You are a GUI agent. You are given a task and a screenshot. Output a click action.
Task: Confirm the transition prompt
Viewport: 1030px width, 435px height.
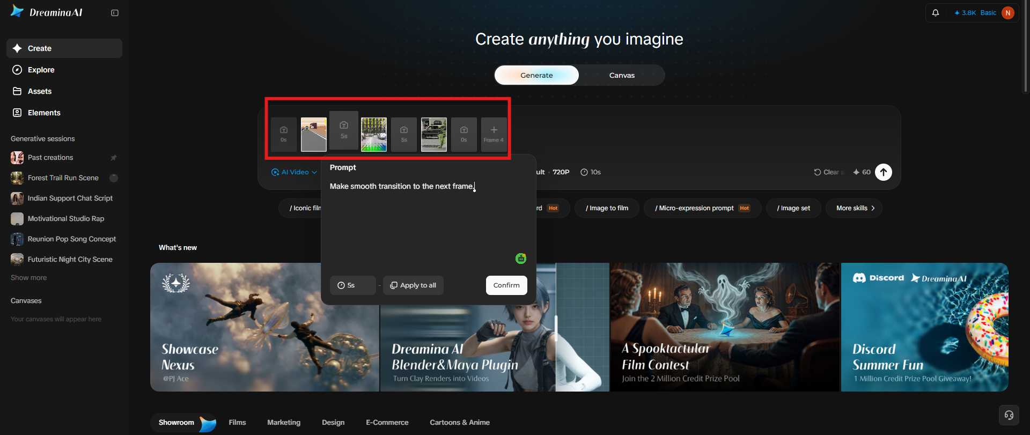point(506,285)
